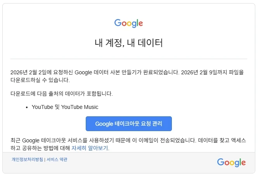Click the red e letter in the footer logo
The height and width of the screenshot is (177, 258).
click(x=243, y=163)
